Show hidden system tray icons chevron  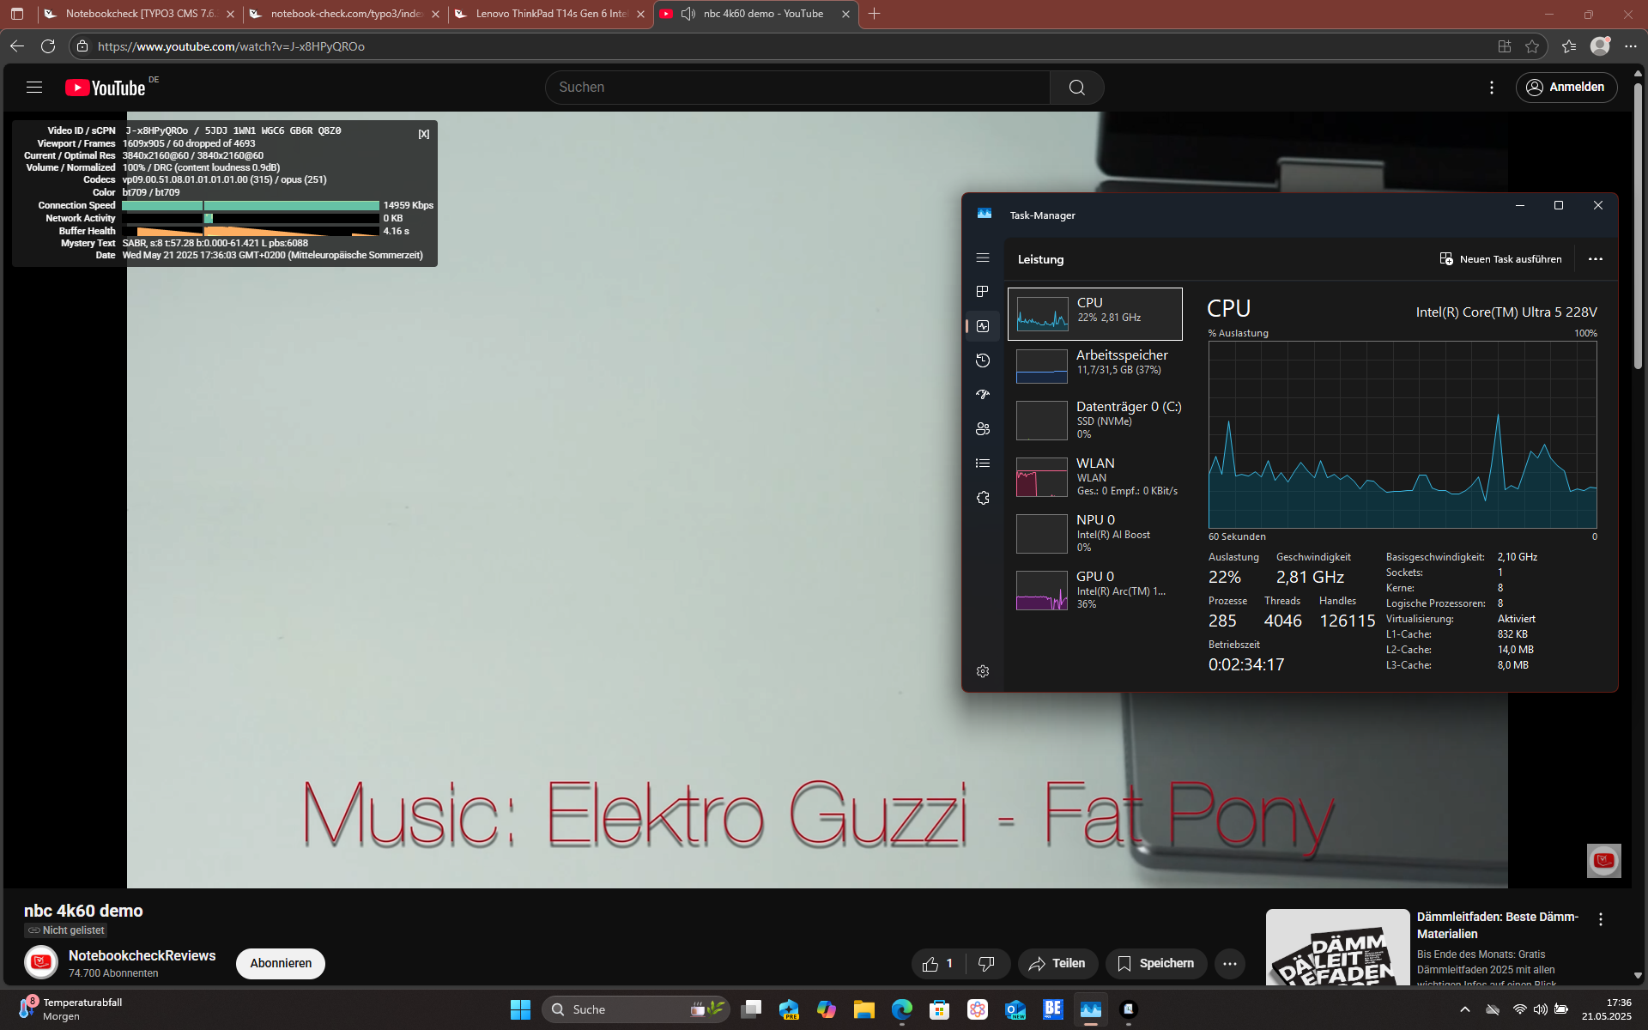(1464, 1009)
